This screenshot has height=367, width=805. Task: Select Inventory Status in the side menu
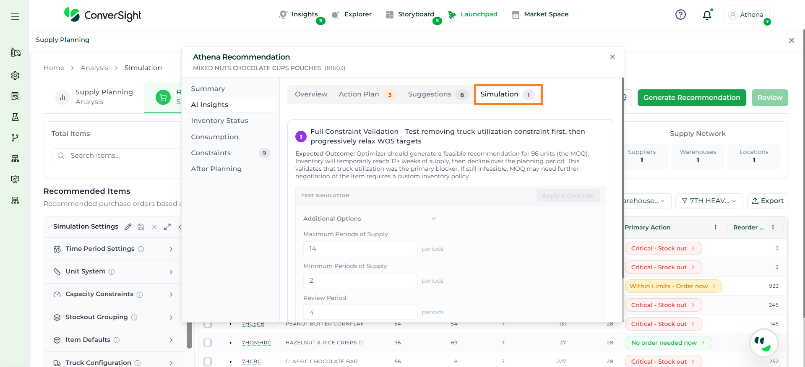[219, 121]
